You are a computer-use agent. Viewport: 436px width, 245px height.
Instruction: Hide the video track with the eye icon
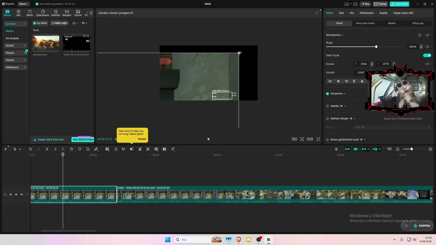[16, 195]
